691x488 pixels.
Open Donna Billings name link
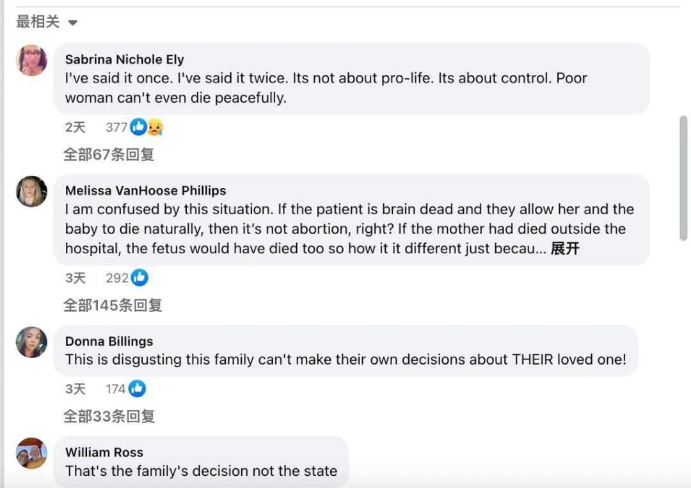coord(109,341)
